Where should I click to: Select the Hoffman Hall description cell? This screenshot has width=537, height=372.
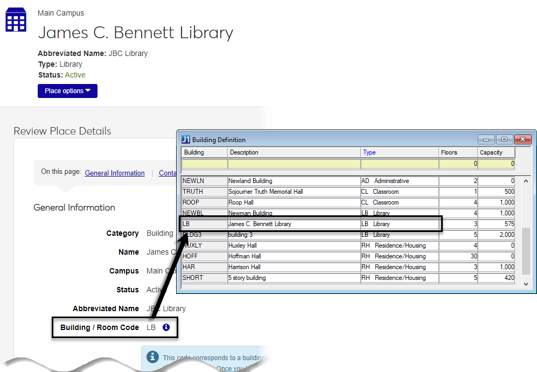(294, 256)
